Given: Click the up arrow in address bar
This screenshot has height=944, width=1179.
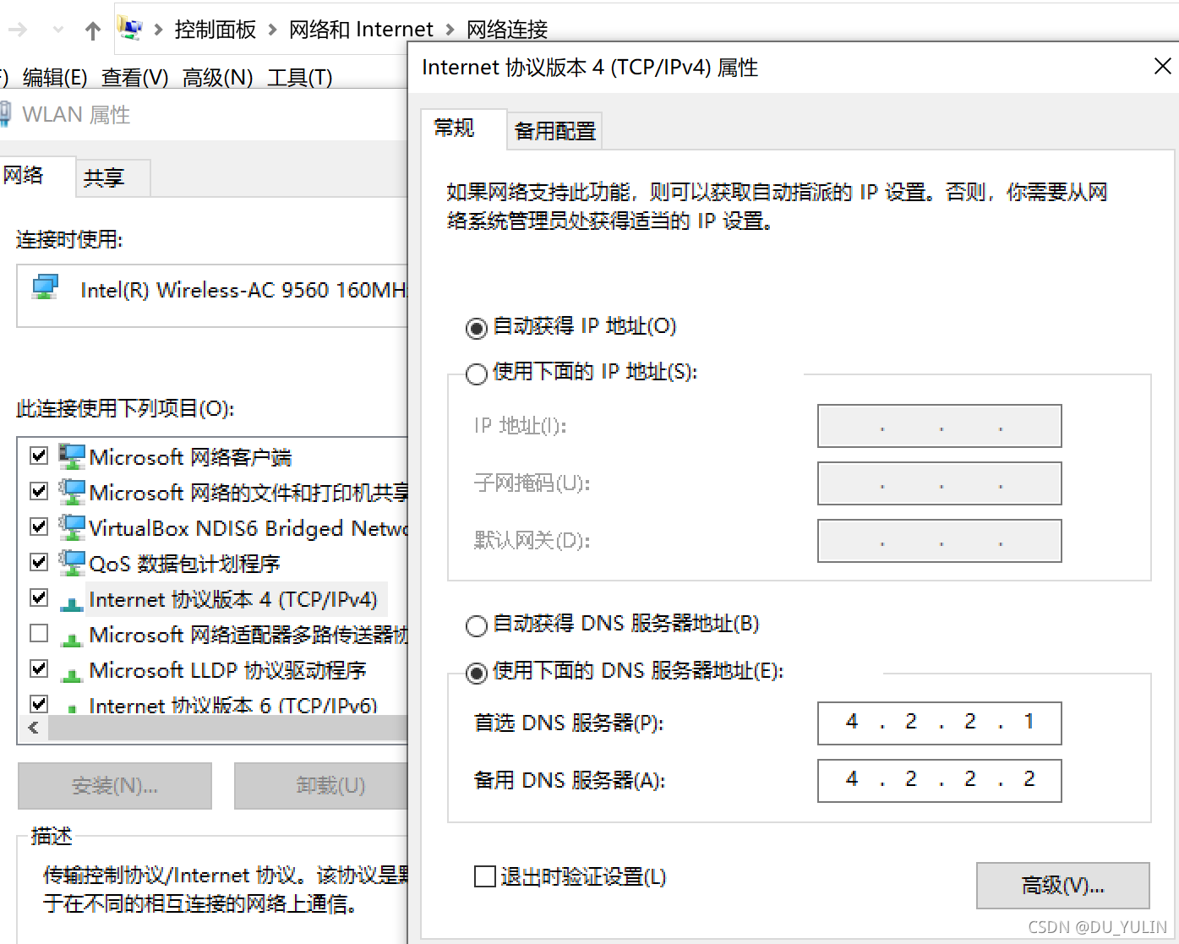Looking at the screenshot, I should 93,31.
